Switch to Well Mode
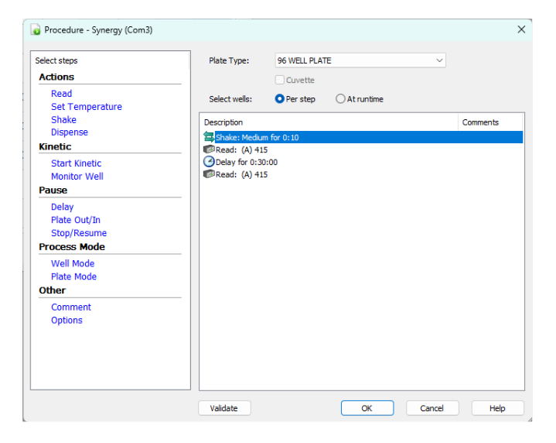 click(73, 263)
